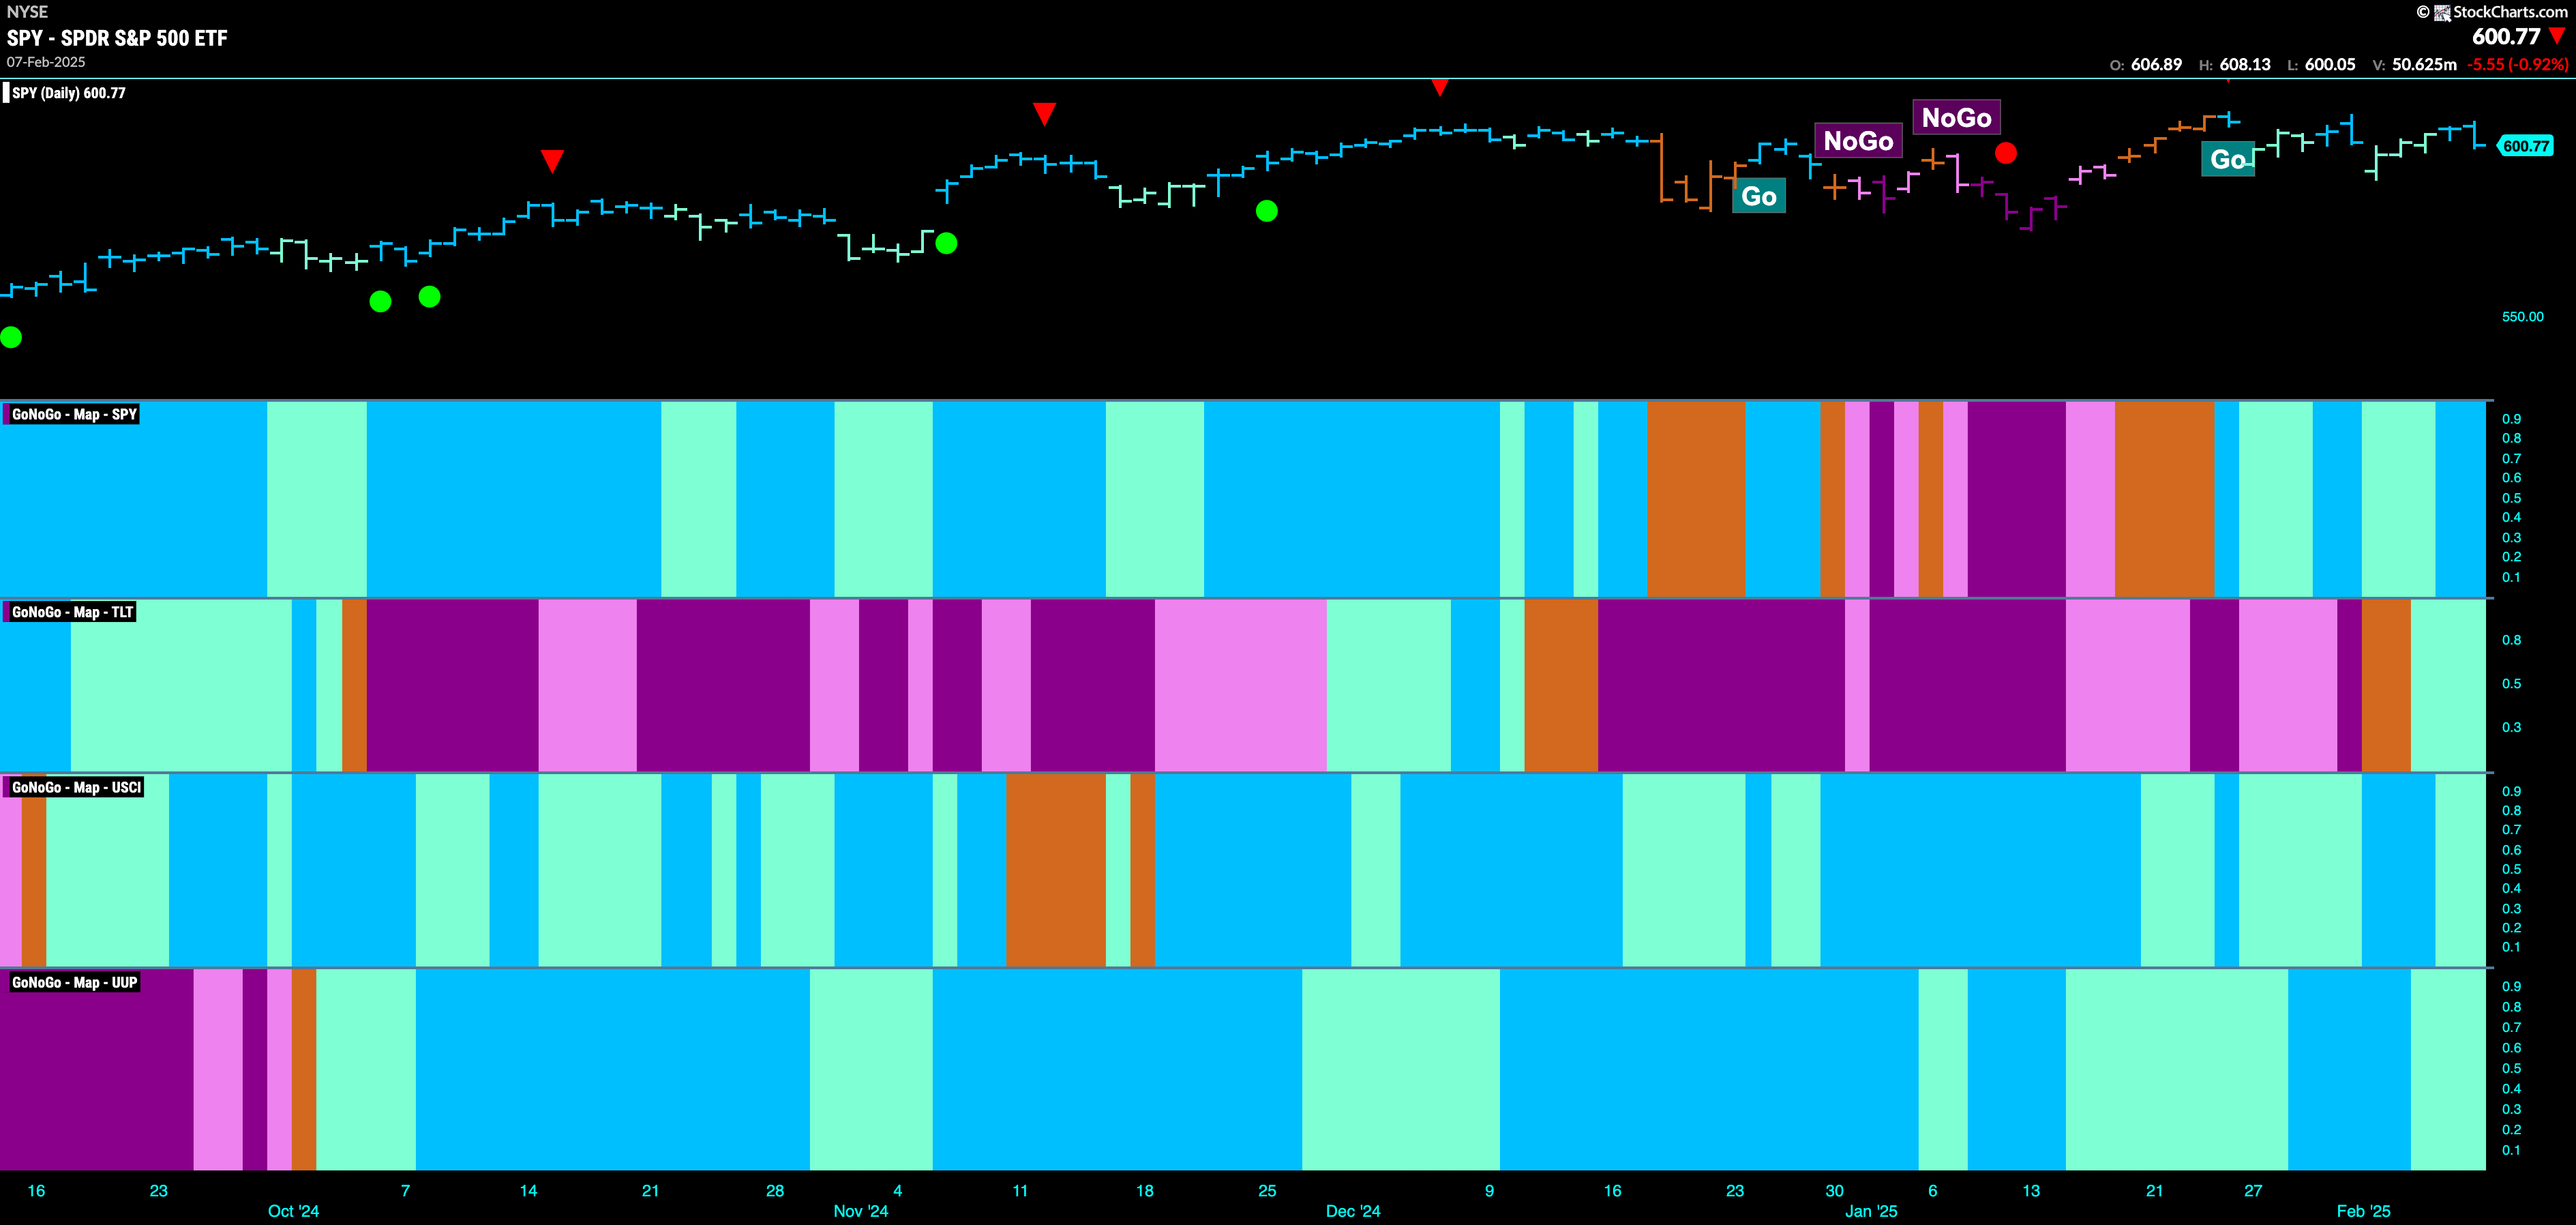
Task: Click the low value '600.05'
Action: (x=2330, y=64)
